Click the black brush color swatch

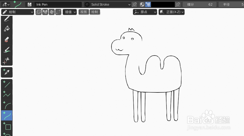(x=163, y=4)
